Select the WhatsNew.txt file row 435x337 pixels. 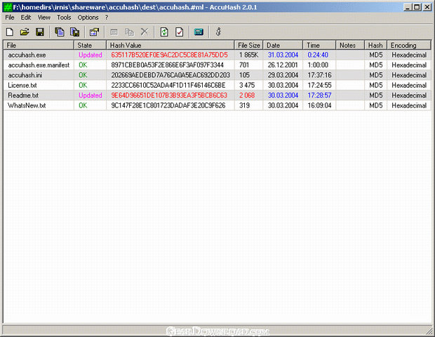click(x=217, y=105)
